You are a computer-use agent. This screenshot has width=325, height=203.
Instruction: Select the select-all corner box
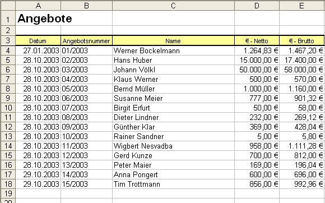point(8,6)
